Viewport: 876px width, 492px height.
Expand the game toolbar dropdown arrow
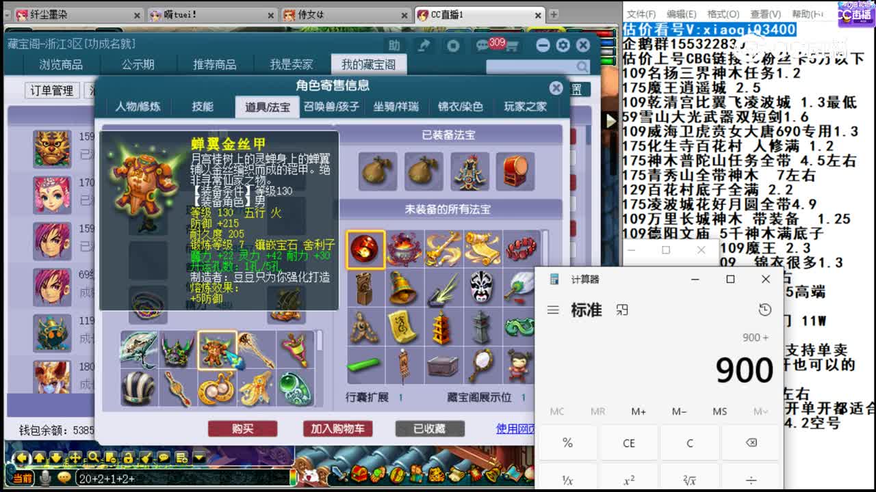pyautogui.click(x=198, y=457)
